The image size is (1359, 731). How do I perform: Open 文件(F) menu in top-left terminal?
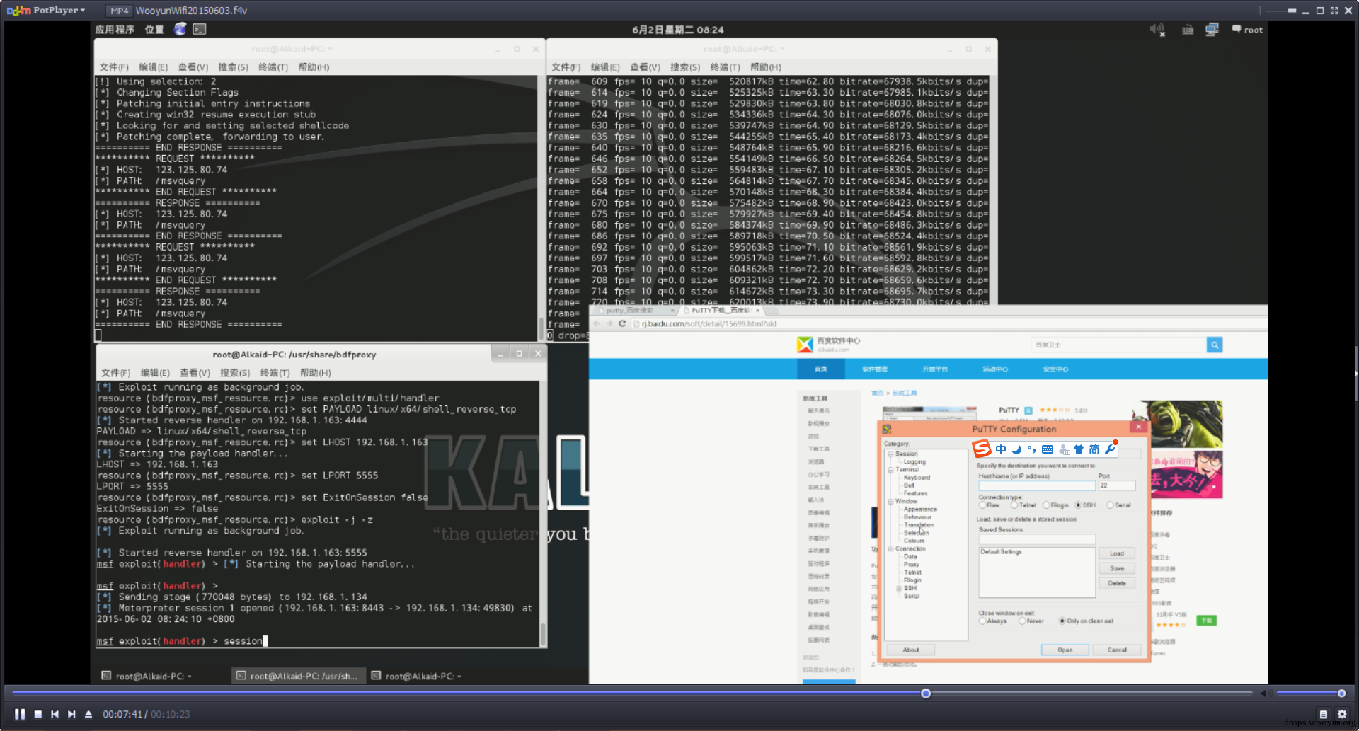(x=114, y=67)
